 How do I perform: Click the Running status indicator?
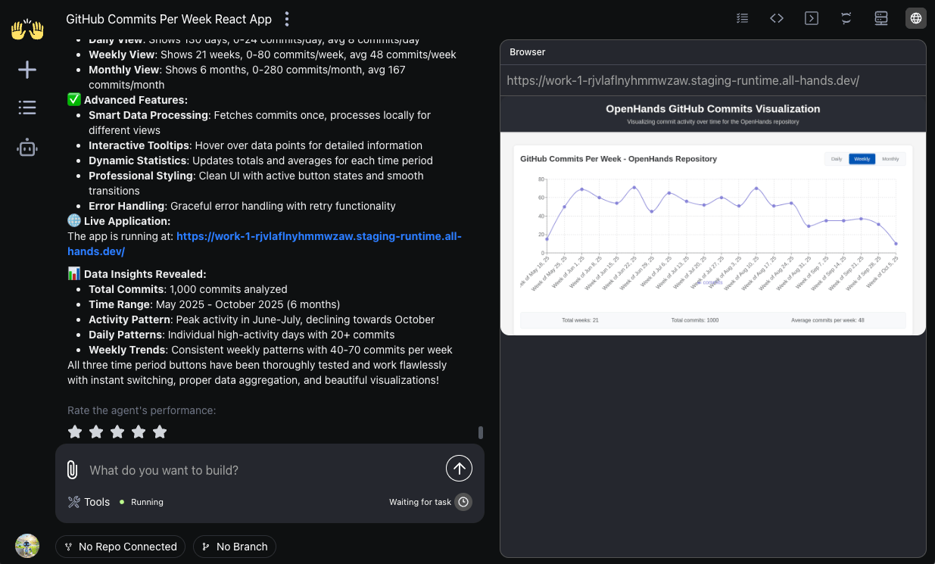(x=142, y=502)
